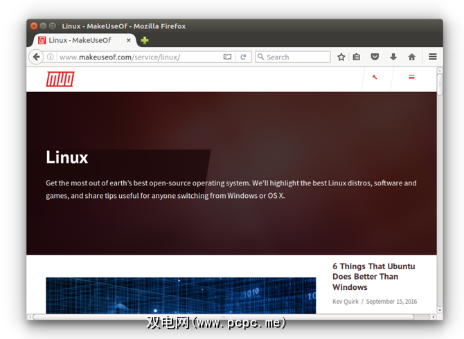Save page to Pocket icon
The image size is (464, 339).
coord(375,57)
